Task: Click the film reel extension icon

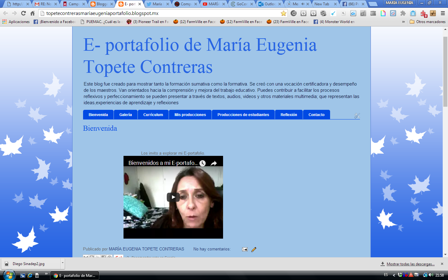Action: click(x=323, y=13)
